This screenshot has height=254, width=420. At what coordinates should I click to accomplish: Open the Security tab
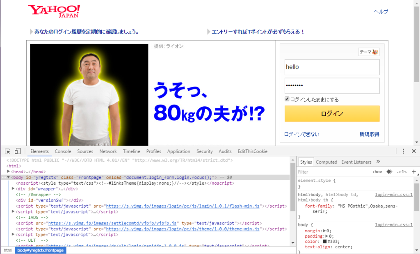pyautogui.click(x=204, y=151)
